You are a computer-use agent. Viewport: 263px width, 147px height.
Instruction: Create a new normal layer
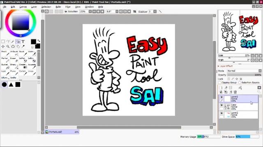pyautogui.click(x=221, y=88)
